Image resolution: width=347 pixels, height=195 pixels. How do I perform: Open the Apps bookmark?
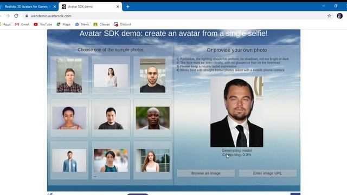pyautogui.click(x=5, y=24)
